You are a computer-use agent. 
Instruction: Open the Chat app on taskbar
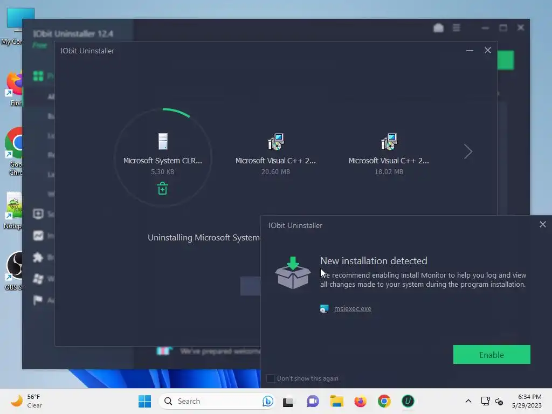point(312,401)
